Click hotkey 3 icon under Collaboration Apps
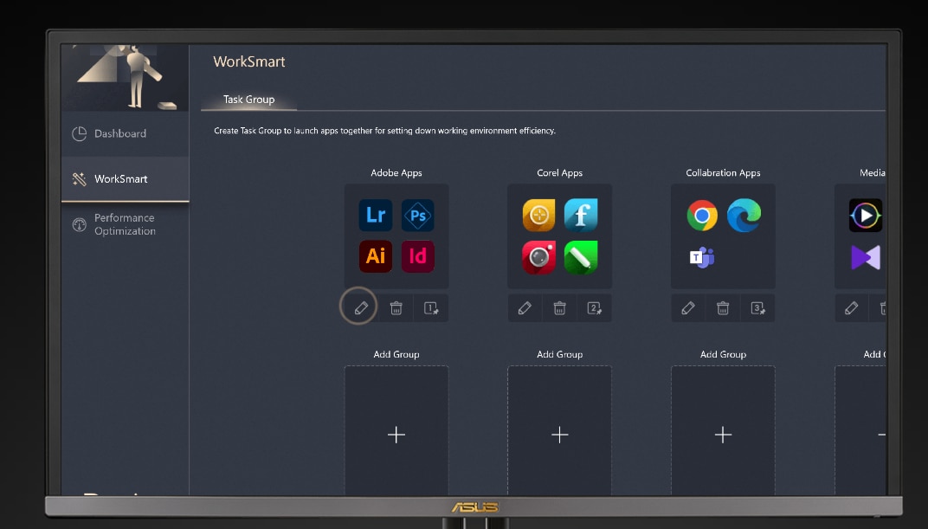Image resolution: width=928 pixels, height=529 pixels. coord(758,307)
